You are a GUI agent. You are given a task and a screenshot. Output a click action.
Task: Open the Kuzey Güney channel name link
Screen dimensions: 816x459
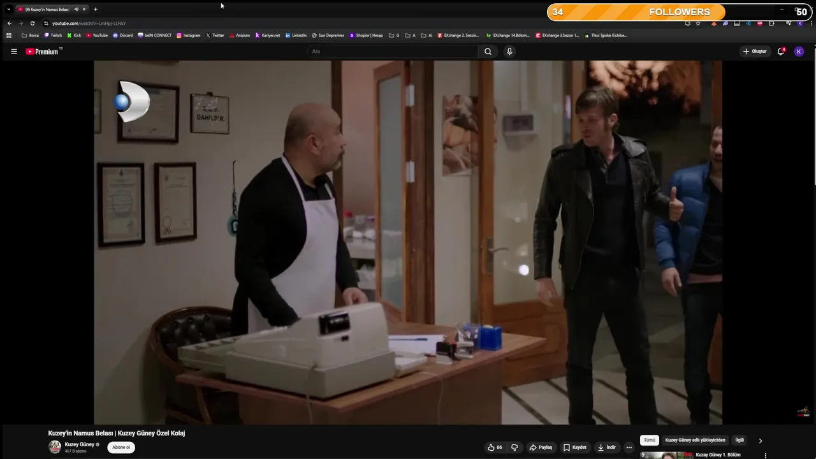tap(79, 444)
